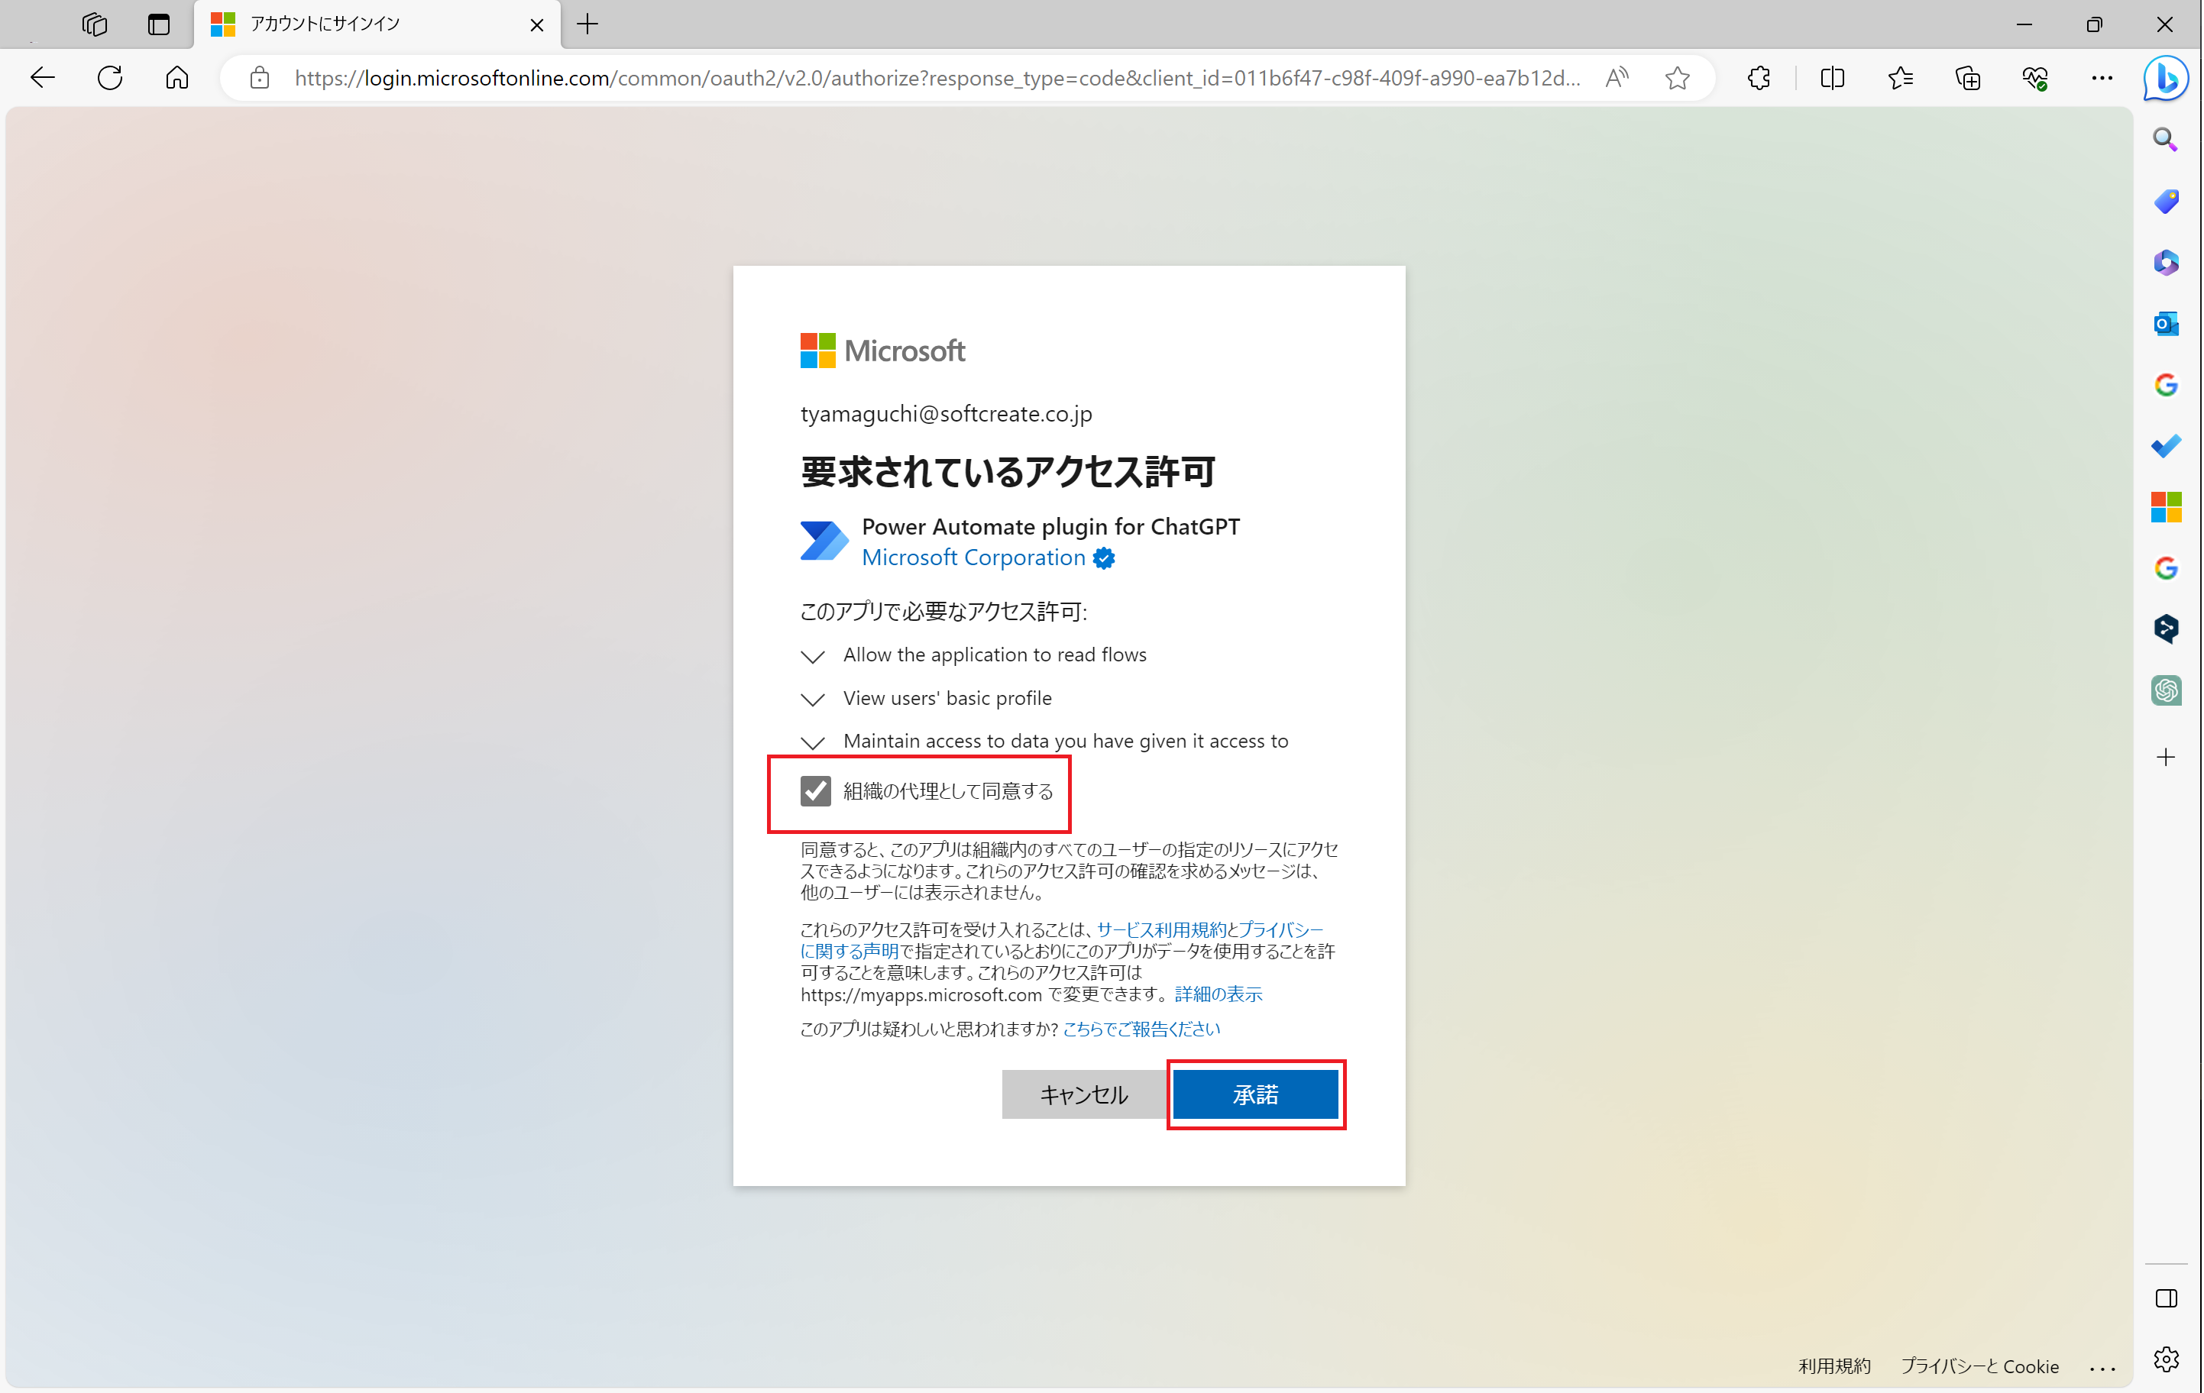Click 'Power Automate plugin for ChatGPT' title

tap(1050, 526)
